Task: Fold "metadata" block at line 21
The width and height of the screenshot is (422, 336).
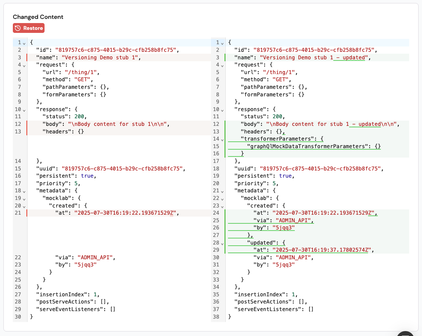Action: [x=222, y=191]
